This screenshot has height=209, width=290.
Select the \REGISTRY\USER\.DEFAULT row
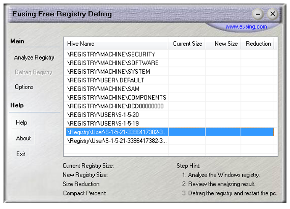[170, 80]
